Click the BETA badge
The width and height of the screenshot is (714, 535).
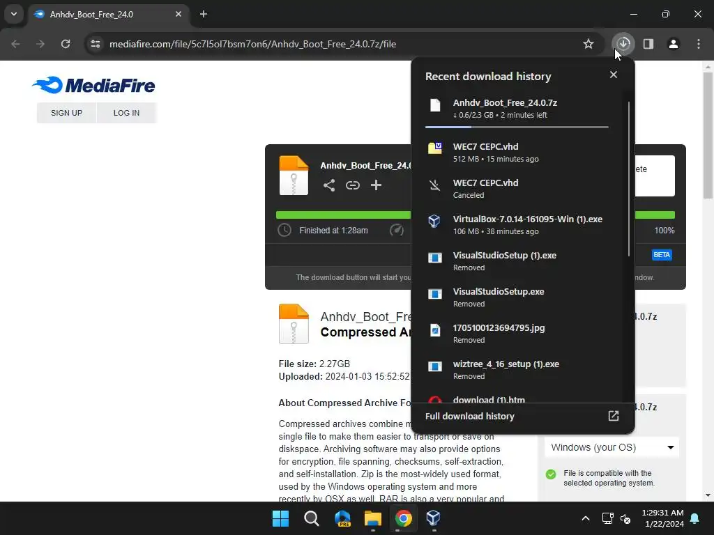pos(662,255)
